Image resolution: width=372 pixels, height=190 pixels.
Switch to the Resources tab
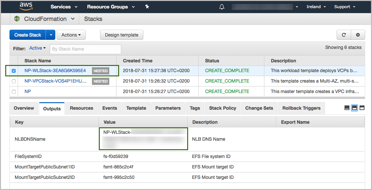tap(81, 108)
